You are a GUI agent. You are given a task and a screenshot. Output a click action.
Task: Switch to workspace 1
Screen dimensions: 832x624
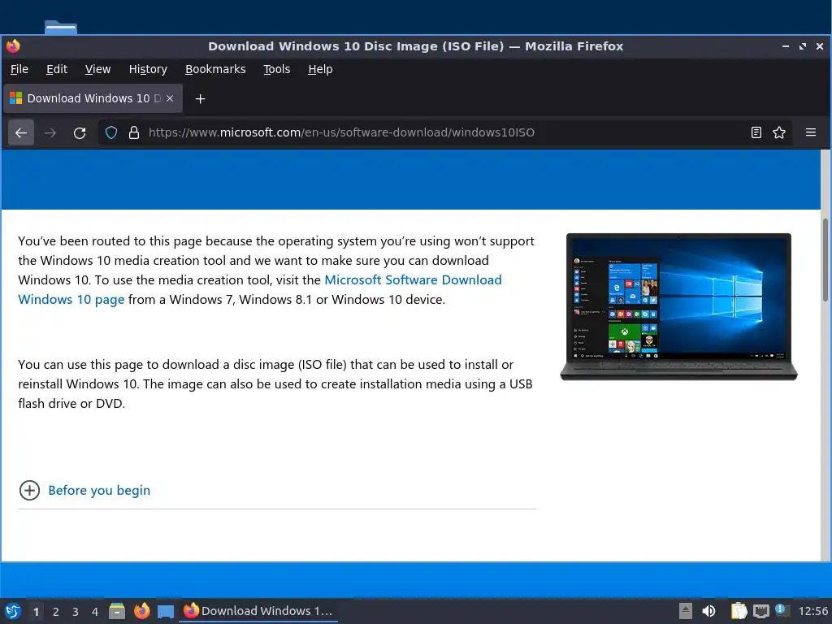(36, 612)
